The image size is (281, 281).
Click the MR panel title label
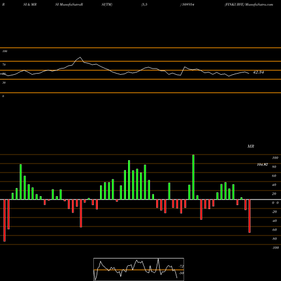pyautogui.click(x=251, y=146)
